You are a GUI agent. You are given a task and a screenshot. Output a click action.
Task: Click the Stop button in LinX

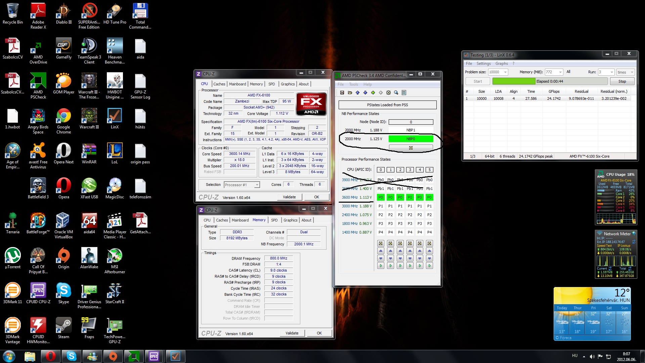click(x=622, y=81)
